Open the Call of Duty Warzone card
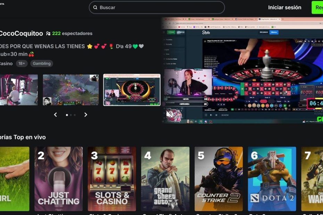This screenshot has width=323, height=215. pyautogui.click(x=312, y=179)
